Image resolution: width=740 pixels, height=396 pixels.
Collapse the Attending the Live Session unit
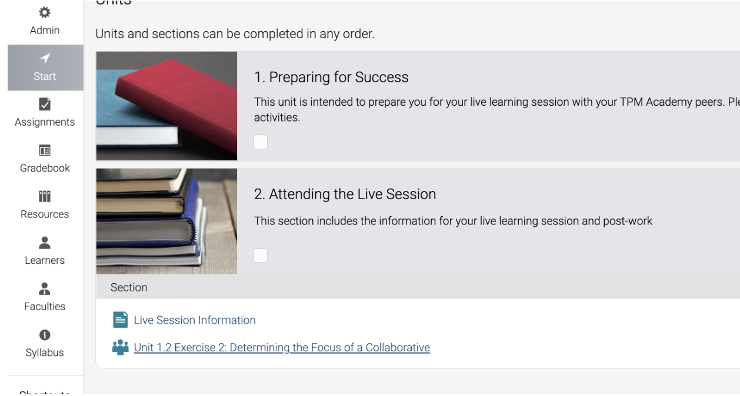click(345, 194)
